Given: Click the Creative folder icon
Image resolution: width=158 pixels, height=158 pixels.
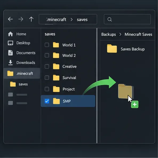Looking at the screenshot, I should tap(56, 66).
